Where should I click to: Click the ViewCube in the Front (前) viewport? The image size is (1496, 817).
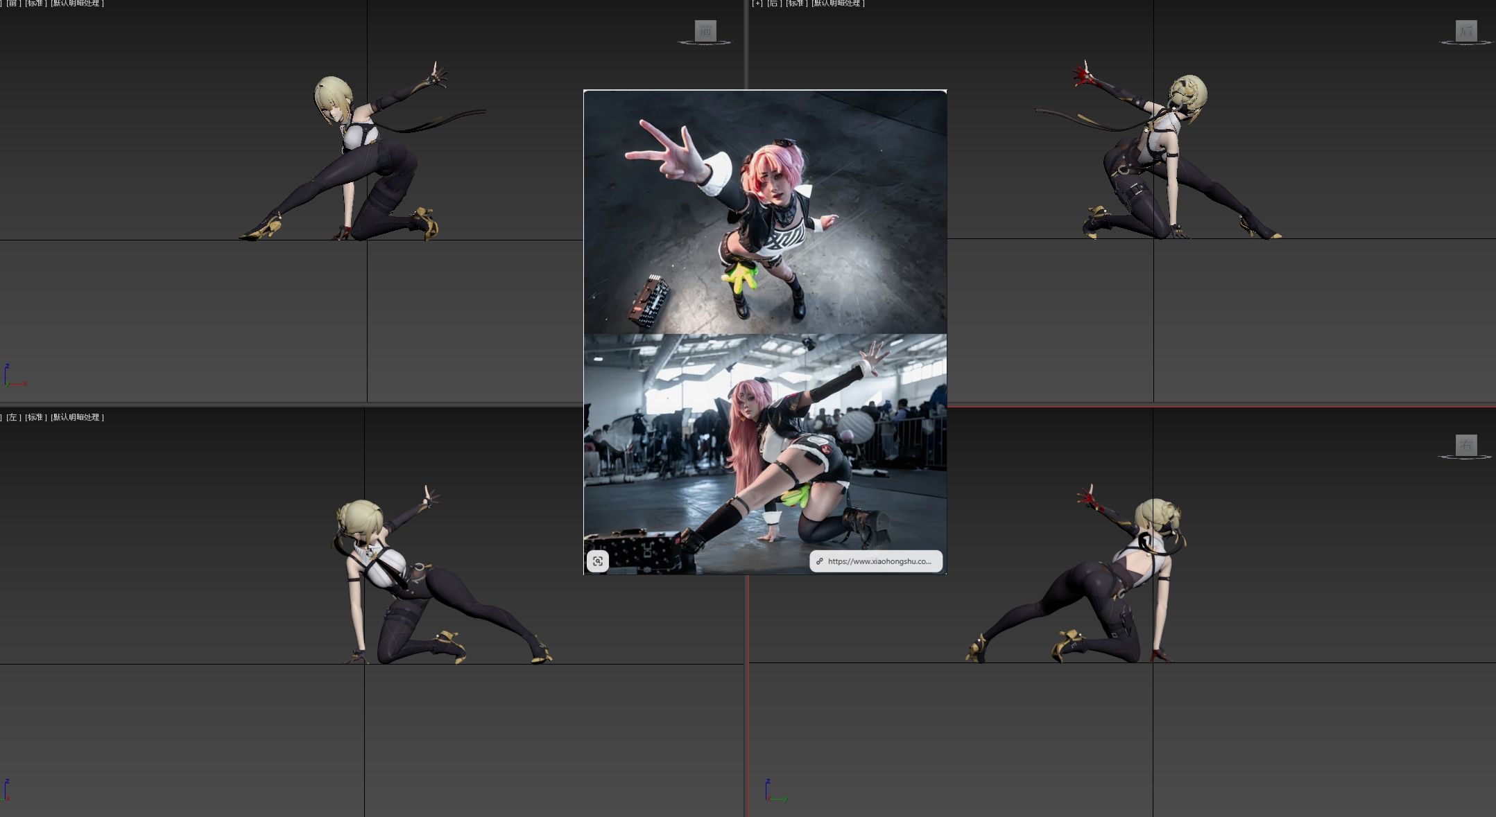(x=705, y=31)
